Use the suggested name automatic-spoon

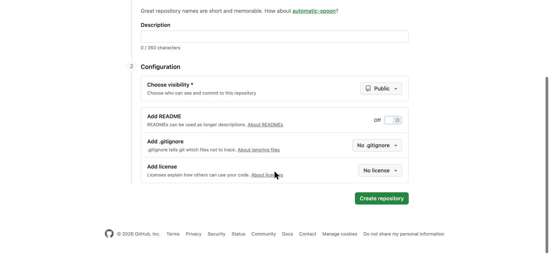314,11
